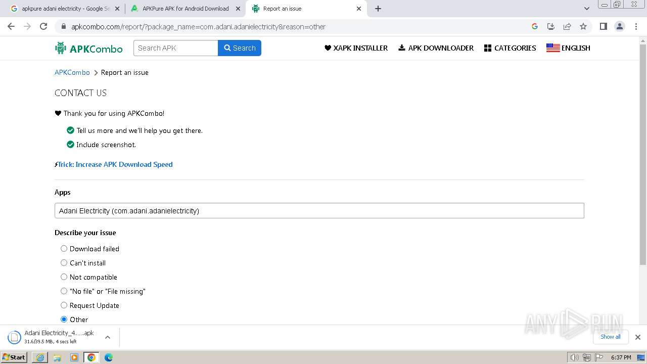Click the Apps field with Adani Electricity
The height and width of the screenshot is (364, 647).
click(319, 211)
